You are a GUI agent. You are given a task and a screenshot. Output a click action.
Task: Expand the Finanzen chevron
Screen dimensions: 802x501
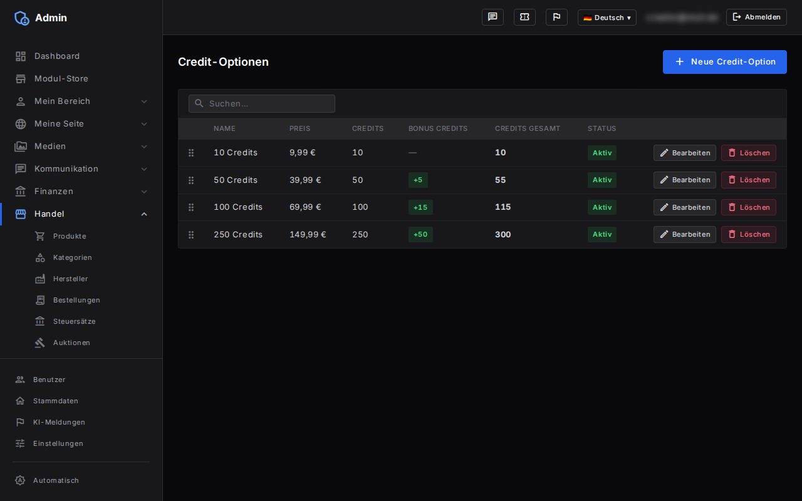(x=144, y=192)
